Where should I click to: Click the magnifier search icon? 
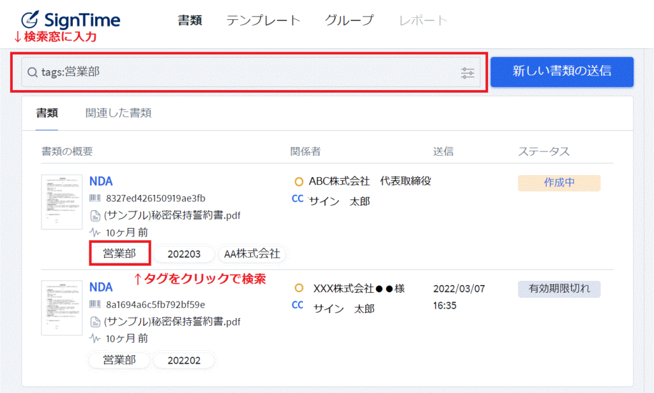point(33,73)
